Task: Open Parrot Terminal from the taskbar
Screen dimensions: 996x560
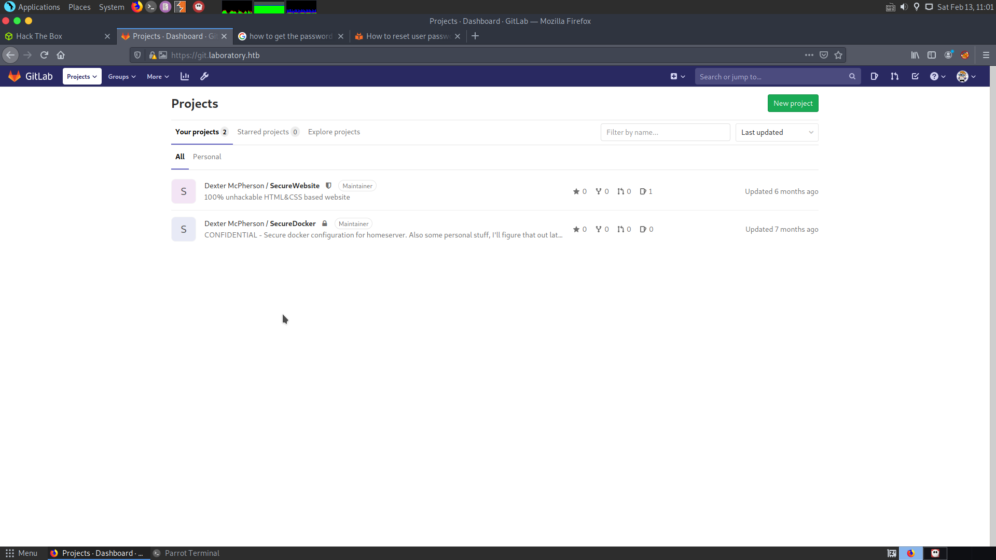Action: (187, 553)
